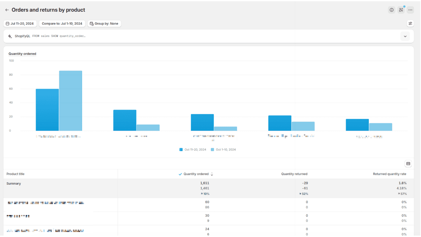
Task: Open the Compare to: Jul 1–10 dropdown
Action: 62,24
